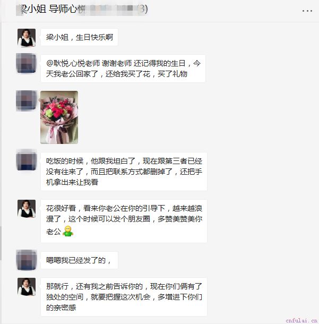Click teacher avatar beside 花很好看 message

pyautogui.click(x=27, y=209)
